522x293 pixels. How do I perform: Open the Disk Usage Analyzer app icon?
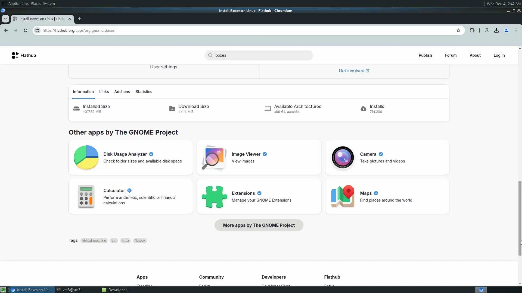click(86, 157)
